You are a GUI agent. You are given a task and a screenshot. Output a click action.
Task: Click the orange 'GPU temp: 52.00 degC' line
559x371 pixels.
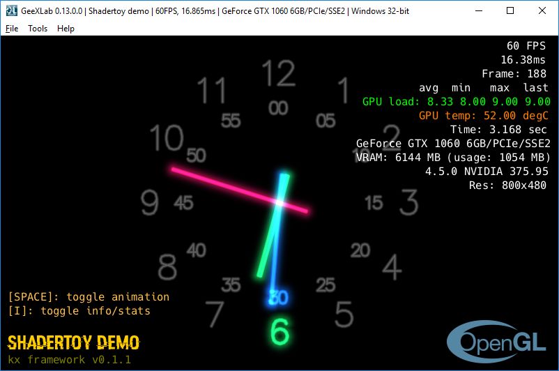484,116
